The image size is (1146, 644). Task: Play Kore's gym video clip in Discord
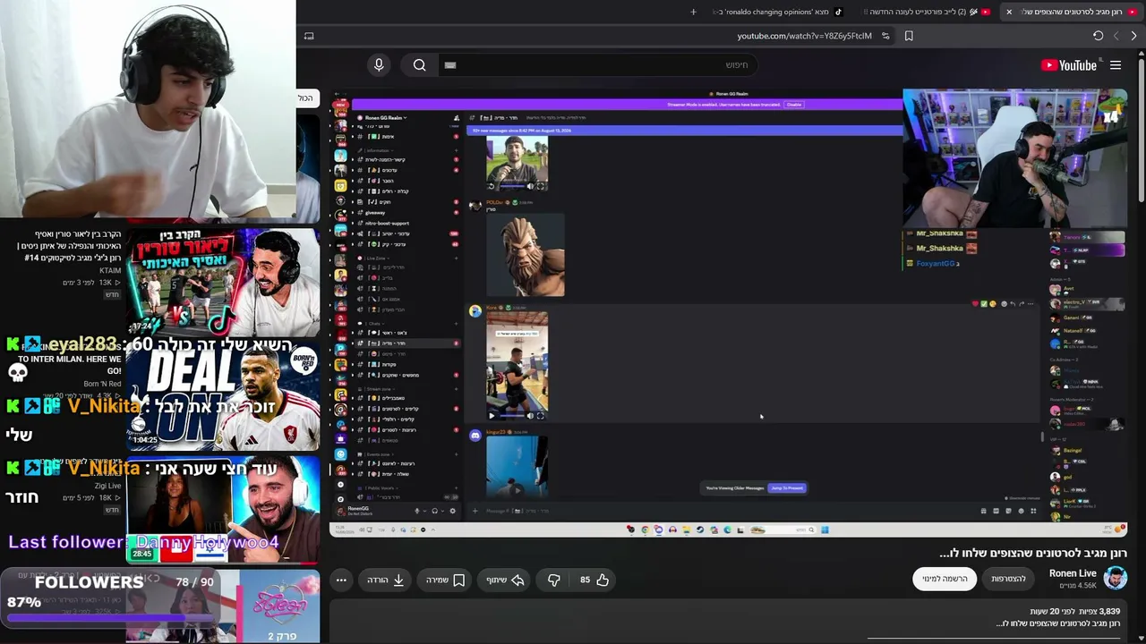491,415
